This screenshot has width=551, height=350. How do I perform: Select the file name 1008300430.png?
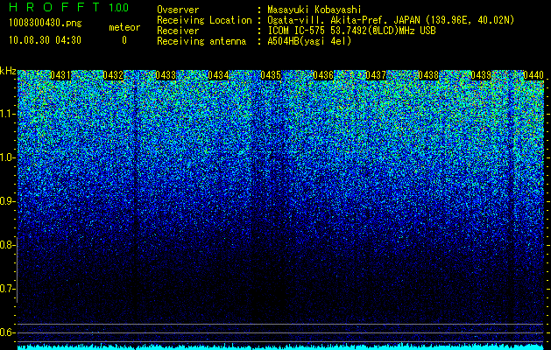[x=46, y=24]
